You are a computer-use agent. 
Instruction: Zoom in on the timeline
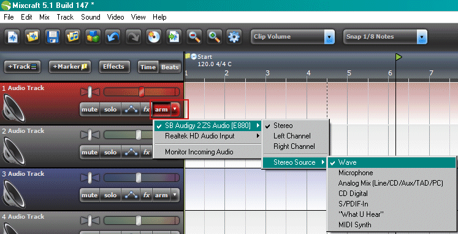(x=214, y=37)
